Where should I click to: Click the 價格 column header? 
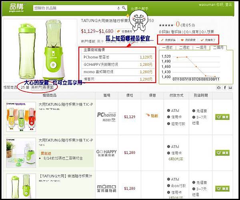[x=130, y=95]
